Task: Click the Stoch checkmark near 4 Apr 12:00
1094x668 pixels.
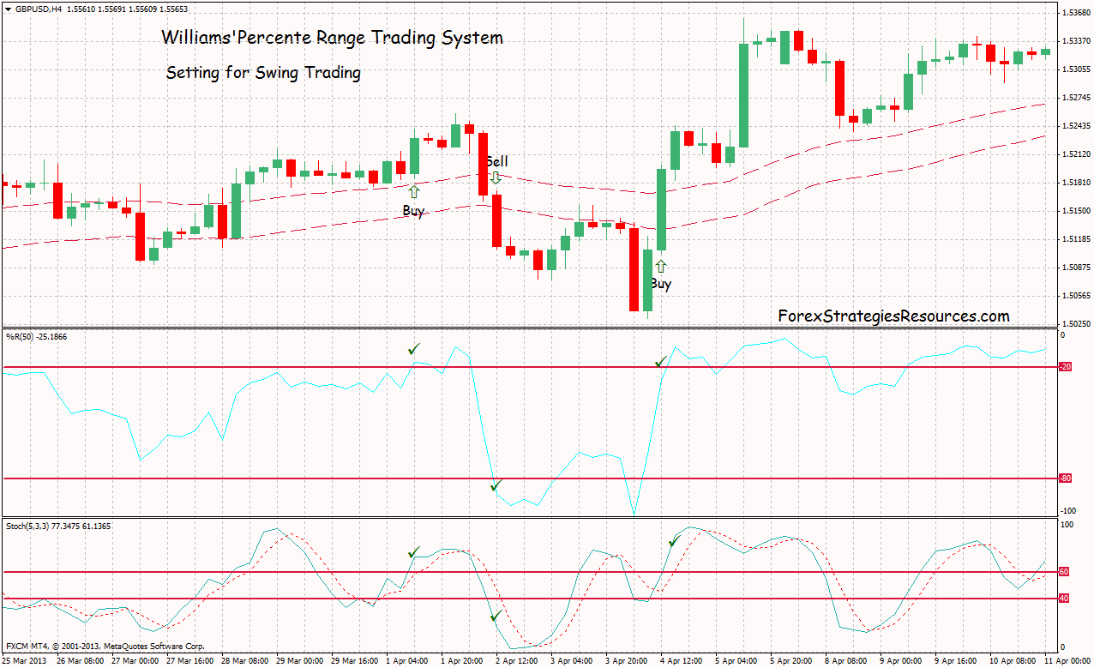Action: (x=674, y=540)
